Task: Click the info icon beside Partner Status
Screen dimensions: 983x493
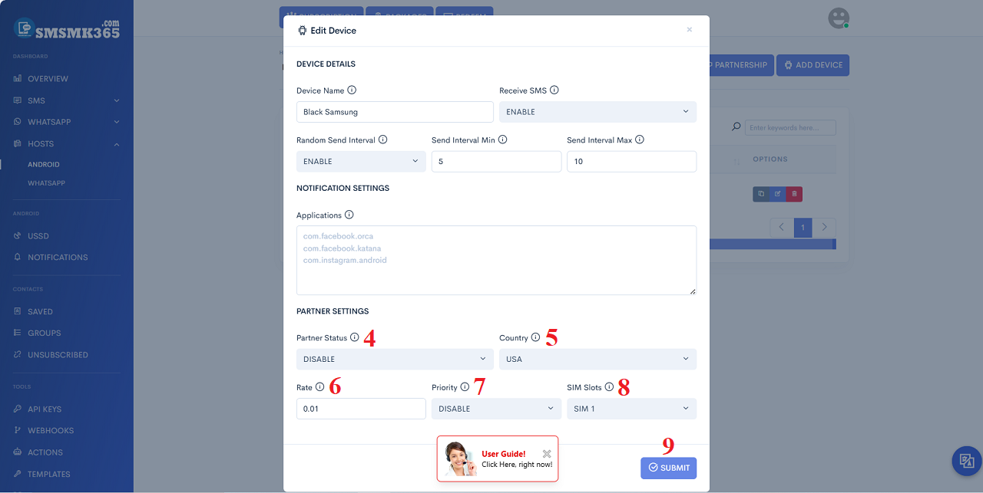Action: click(354, 337)
